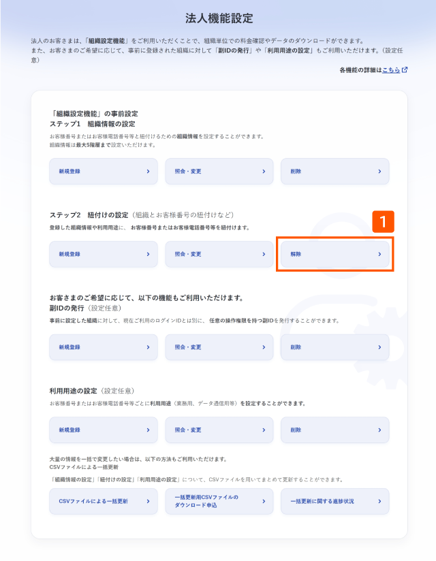The height and width of the screenshot is (561, 436).
Task: Click chevron on CSVファイルによる一括更新 button
Action: 149,501
